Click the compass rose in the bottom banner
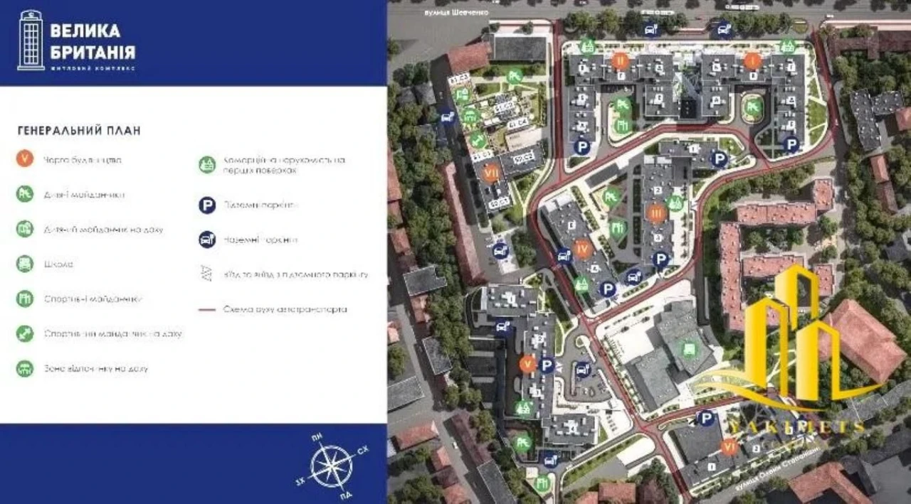The width and height of the screenshot is (911, 504). click(332, 466)
